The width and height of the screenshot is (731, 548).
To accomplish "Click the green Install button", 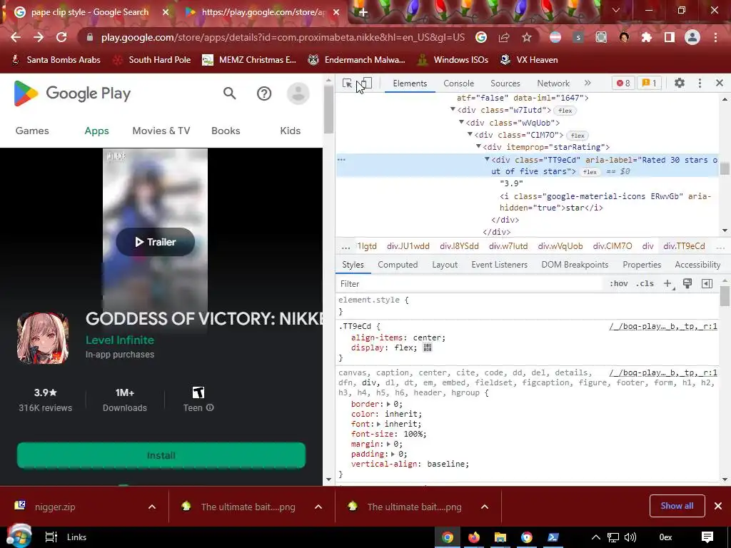I will 161,455.
